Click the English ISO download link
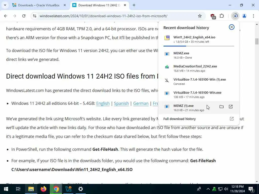Image resolution: width=259 pixels, height=194 pixels. click(x=103, y=103)
